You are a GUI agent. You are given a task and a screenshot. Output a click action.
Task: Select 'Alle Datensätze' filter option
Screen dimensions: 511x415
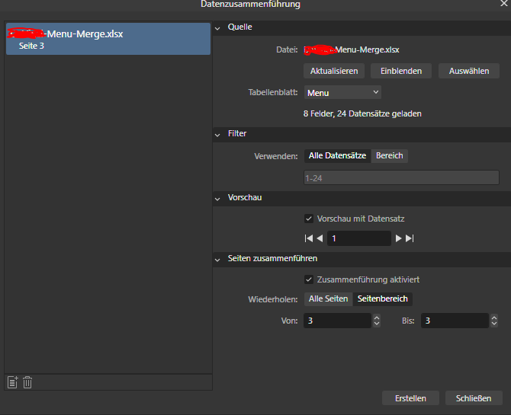pos(337,155)
